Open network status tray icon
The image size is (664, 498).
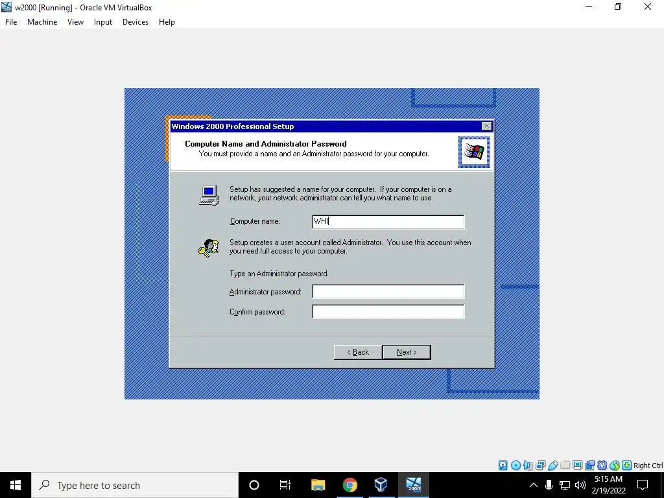coord(565,485)
